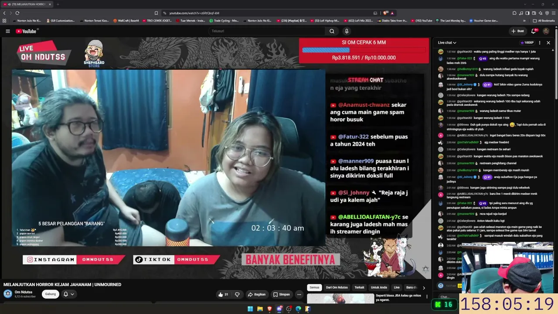Start voice search with the microphone
This screenshot has height=314, width=558.
coord(347,31)
